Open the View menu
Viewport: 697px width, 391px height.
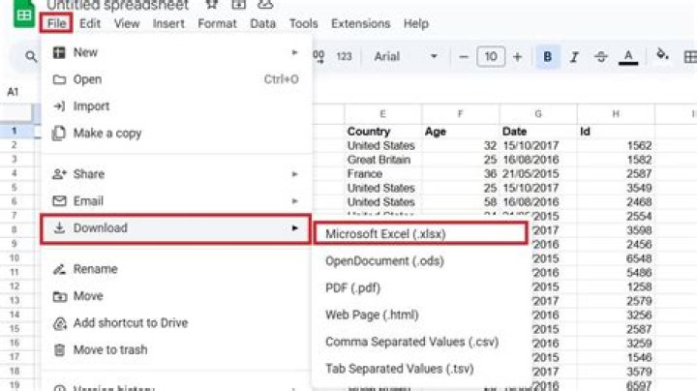[127, 23]
